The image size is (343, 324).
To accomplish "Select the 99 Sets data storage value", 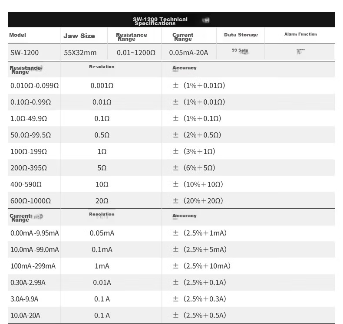I will [x=240, y=50].
